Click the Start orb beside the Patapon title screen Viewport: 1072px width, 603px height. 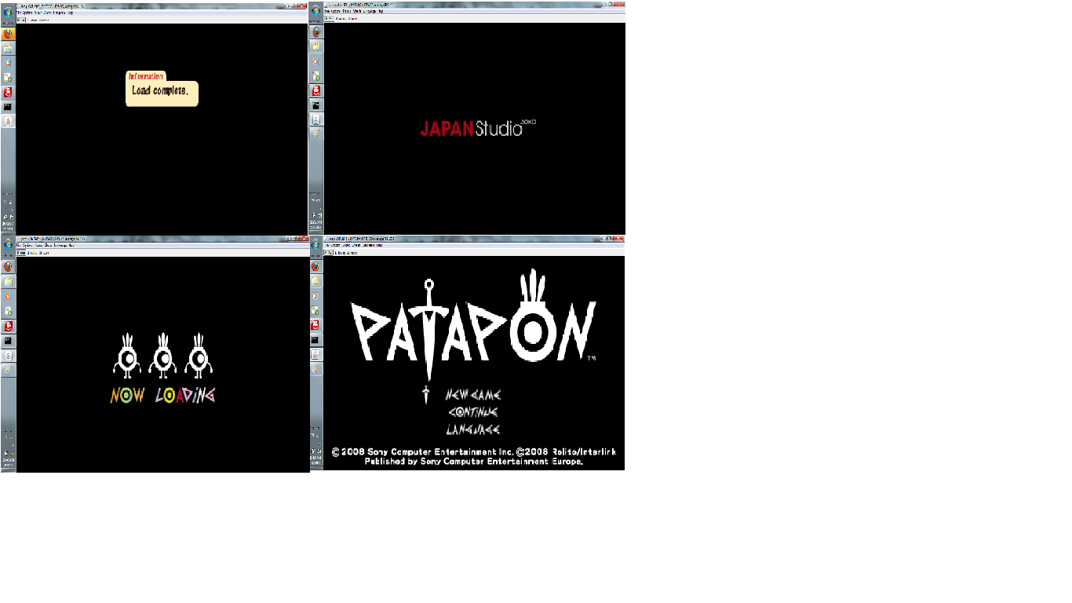click(x=315, y=244)
